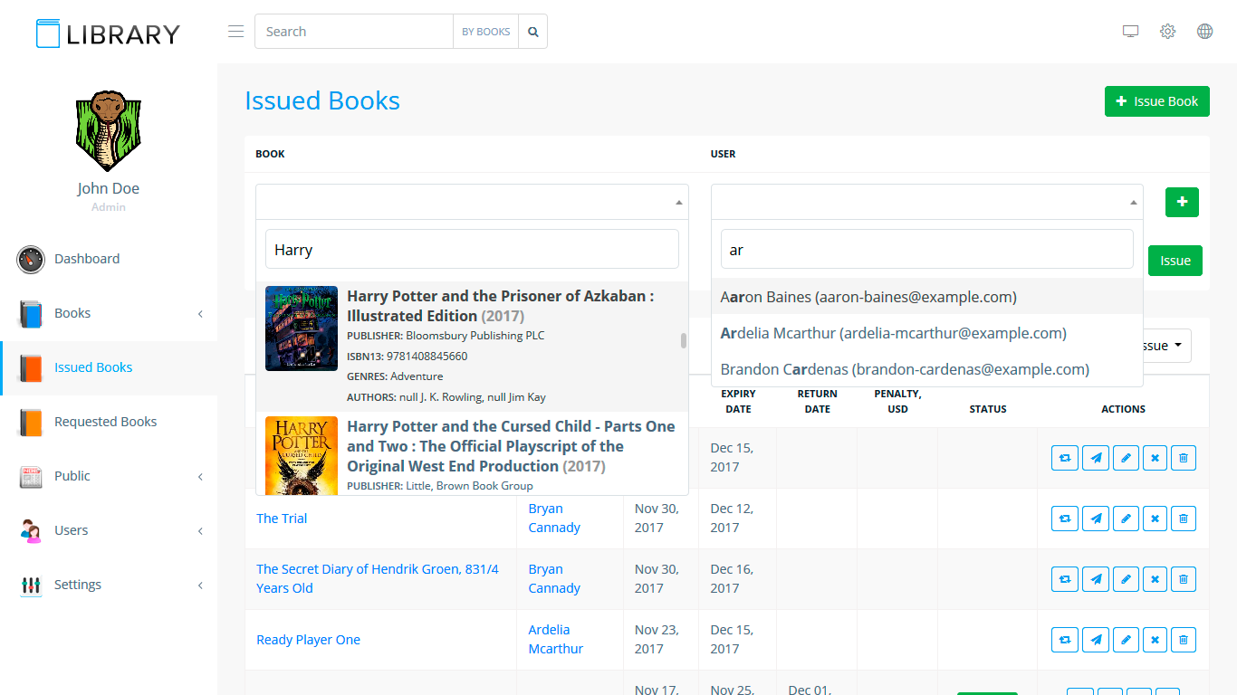
Task: Toggle sidebar with the hamburger menu icon
Action: coord(236,32)
